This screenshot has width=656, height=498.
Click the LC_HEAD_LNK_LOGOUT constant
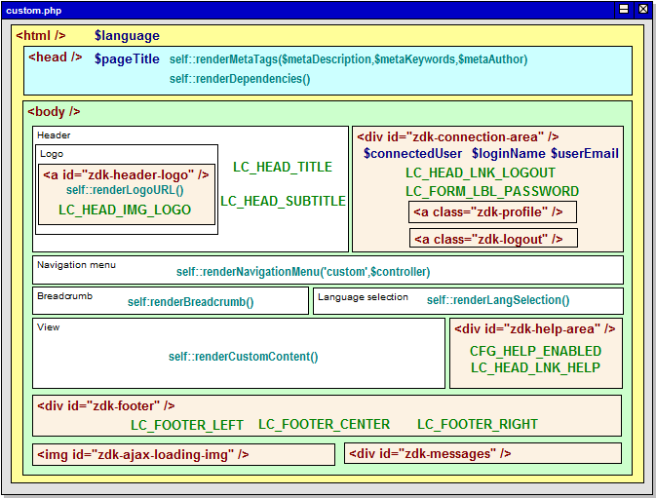coord(481,172)
